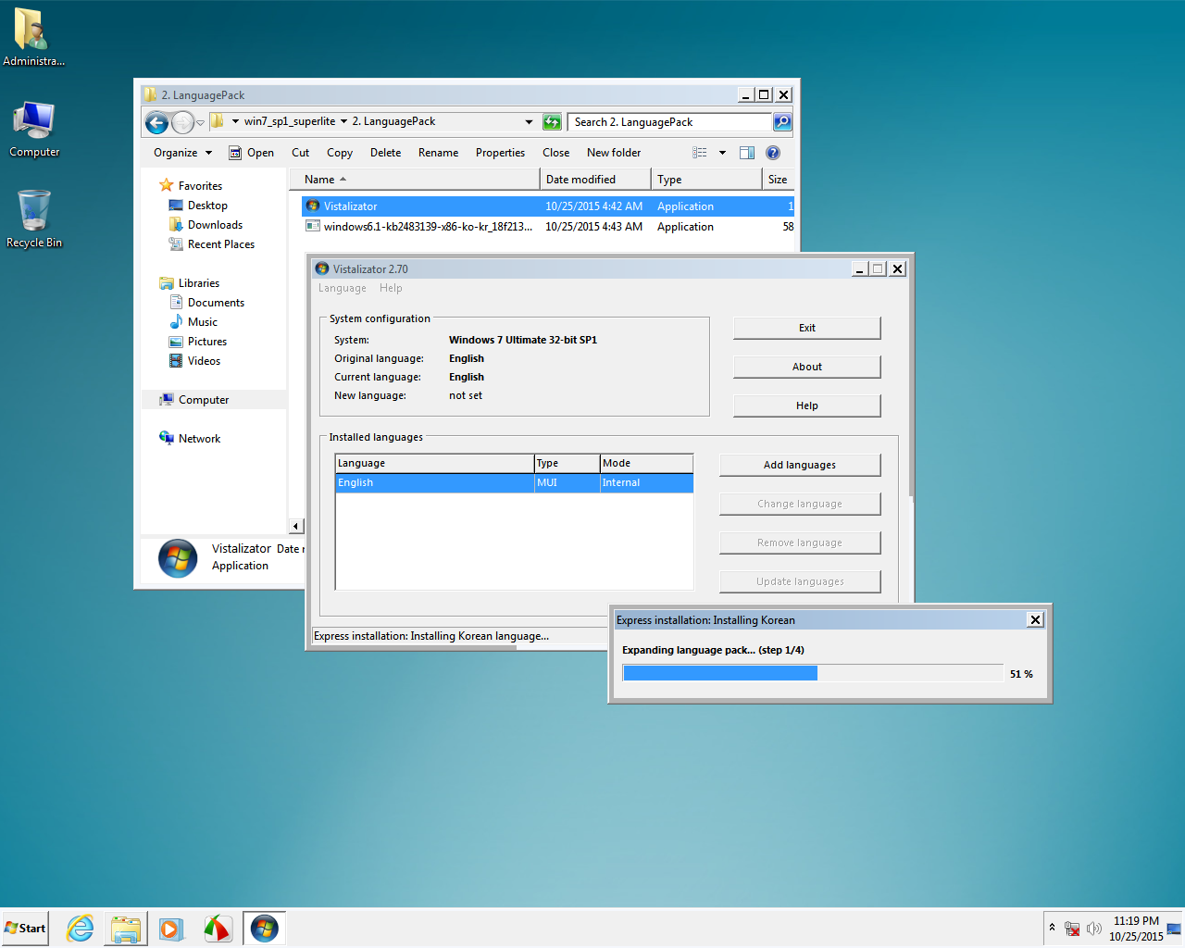Click the Update languages button
Screen dimensions: 1185x948
(800, 581)
